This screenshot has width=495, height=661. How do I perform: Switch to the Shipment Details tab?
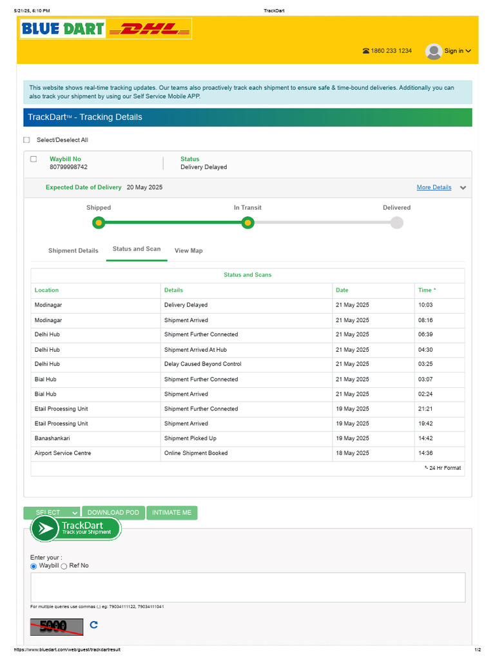coord(73,251)
